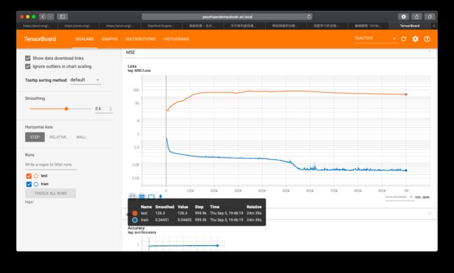Screen dimensions: 454x273
Task: Select only the test run radio circle
Action: [x=36, y=176]
